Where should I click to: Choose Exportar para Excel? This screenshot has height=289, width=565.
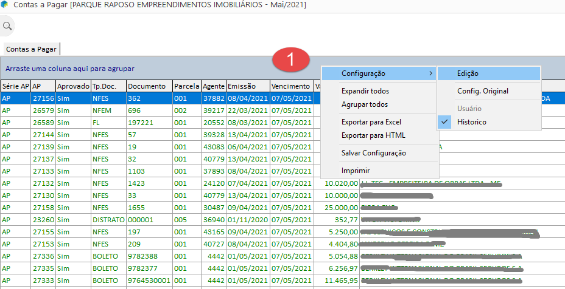tap(380, 122)
